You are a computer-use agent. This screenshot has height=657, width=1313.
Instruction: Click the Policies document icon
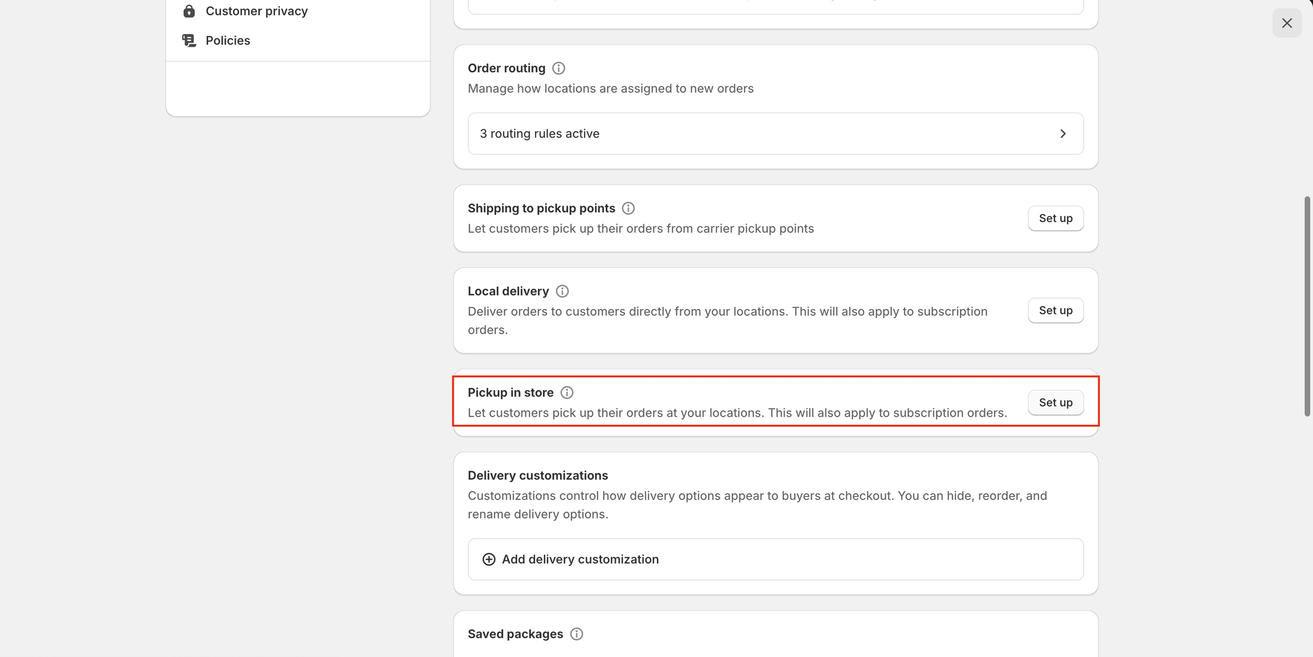189,40
